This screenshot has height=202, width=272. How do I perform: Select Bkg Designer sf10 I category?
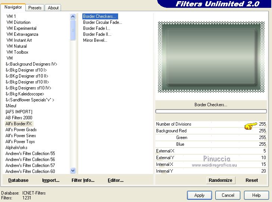[x=26, y=70]
